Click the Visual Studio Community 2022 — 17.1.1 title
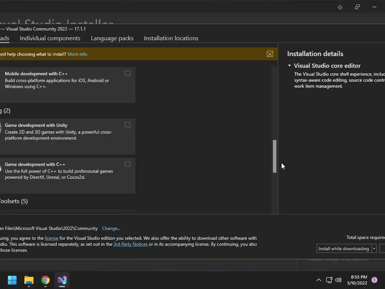 pyautogui.click(x=46, y=29)
